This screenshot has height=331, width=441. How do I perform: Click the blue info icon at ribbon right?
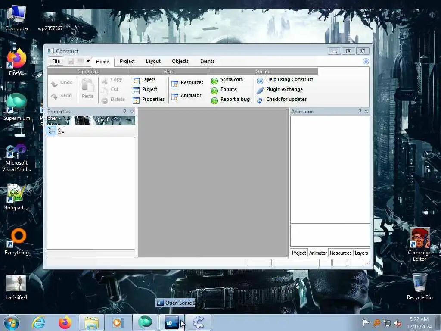click(x=366, y=61)
